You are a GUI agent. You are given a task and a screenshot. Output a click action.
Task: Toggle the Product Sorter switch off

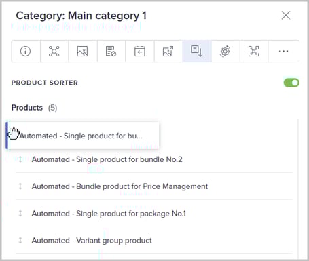click(291, 83)
